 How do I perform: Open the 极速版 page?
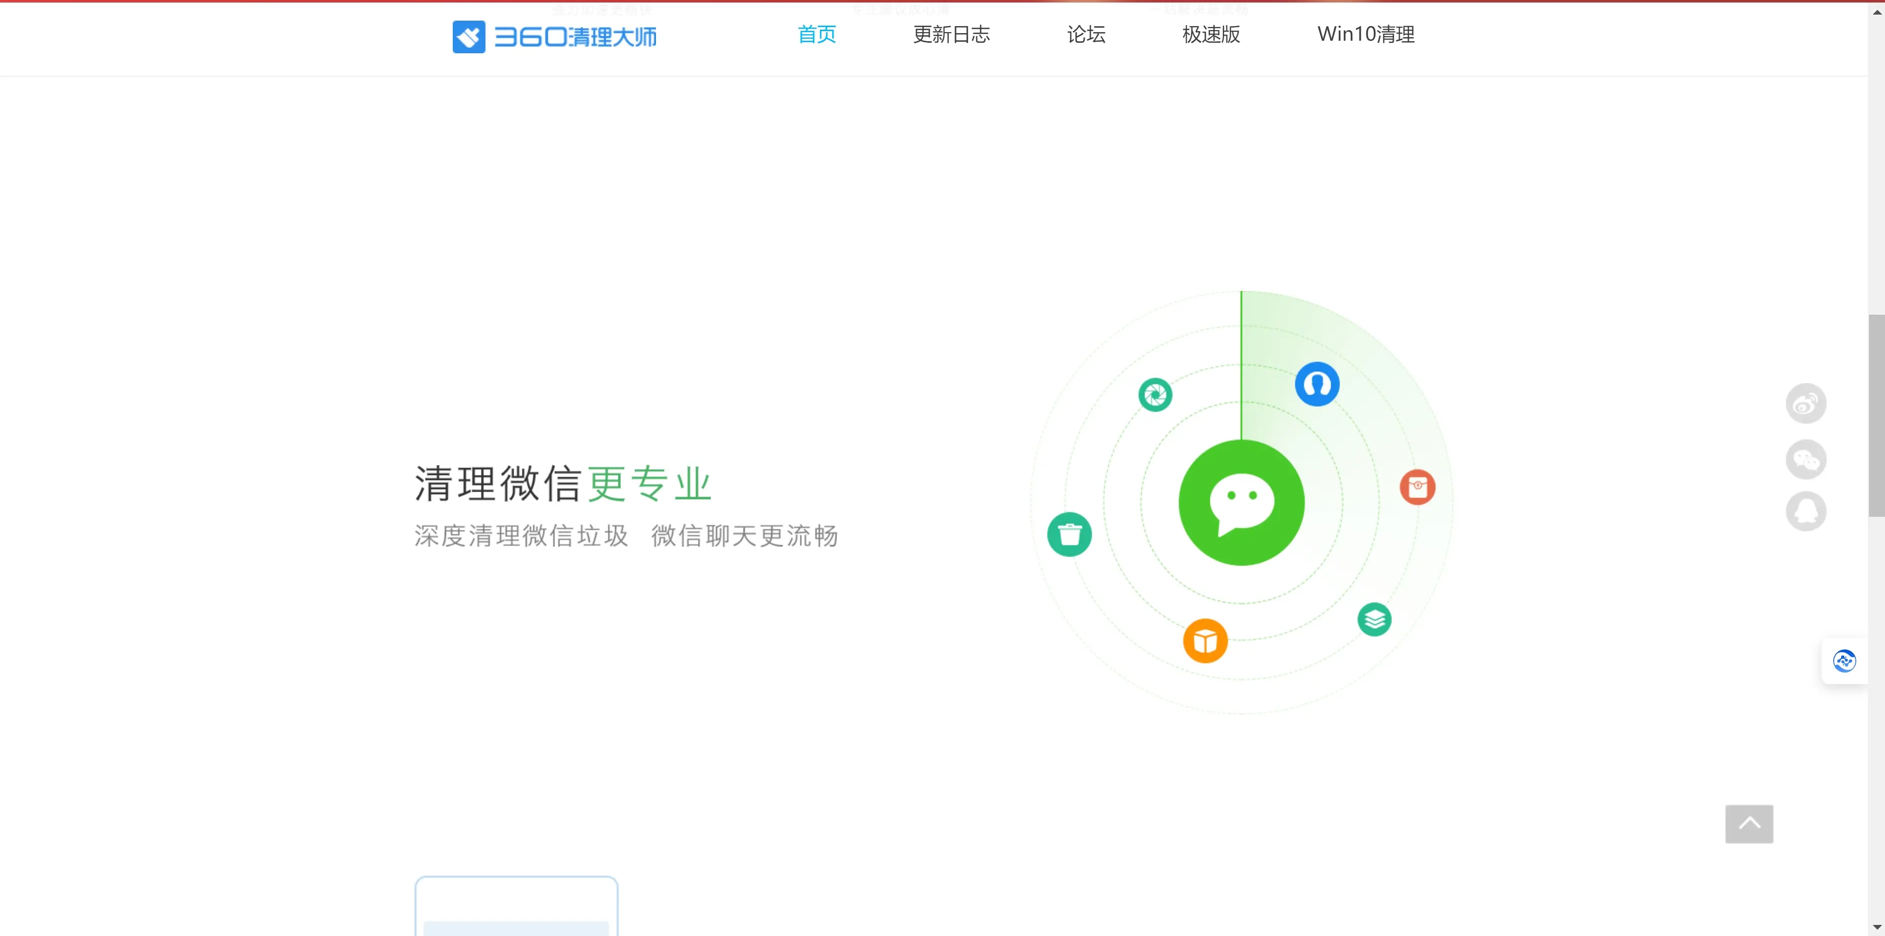[1211, 34]
